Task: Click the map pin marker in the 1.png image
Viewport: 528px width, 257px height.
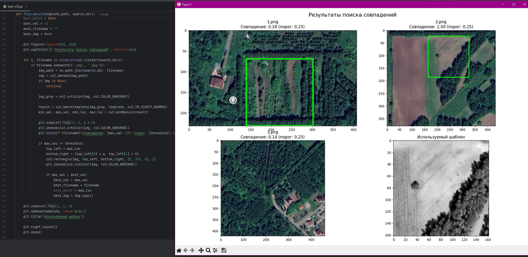Action: (x=233, y=100)
